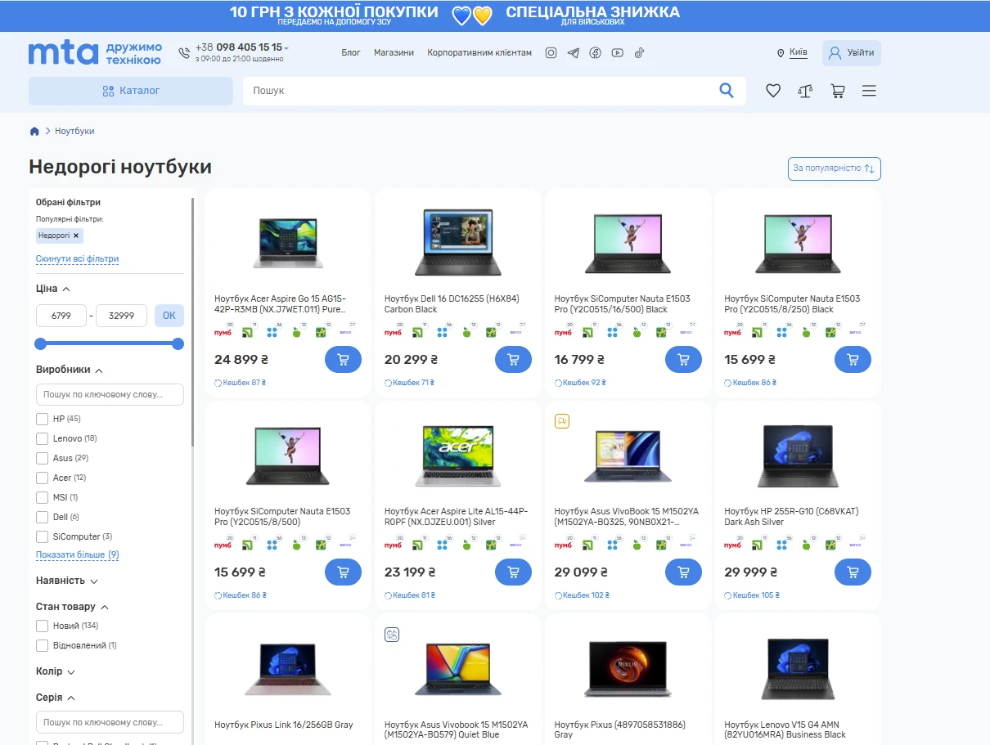The height and width of the screenshot is (745, 990).
Task: Expand the Наявність filter section
Action: pos(67,581)
